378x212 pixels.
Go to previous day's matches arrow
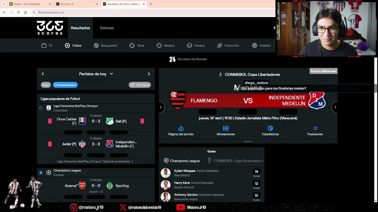(43, 74)
